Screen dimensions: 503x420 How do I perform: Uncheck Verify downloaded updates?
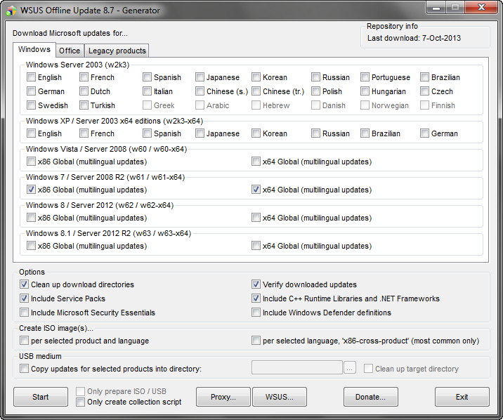256,284
